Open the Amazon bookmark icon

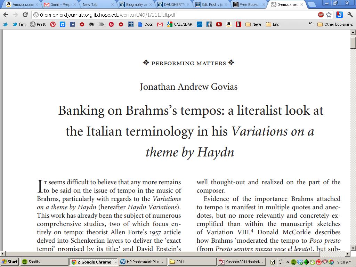pyautogui.click(x=229, y=24)
